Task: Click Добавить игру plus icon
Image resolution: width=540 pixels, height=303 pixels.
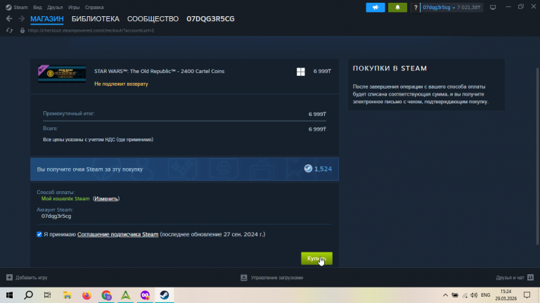Action: [x=9, y=278]
